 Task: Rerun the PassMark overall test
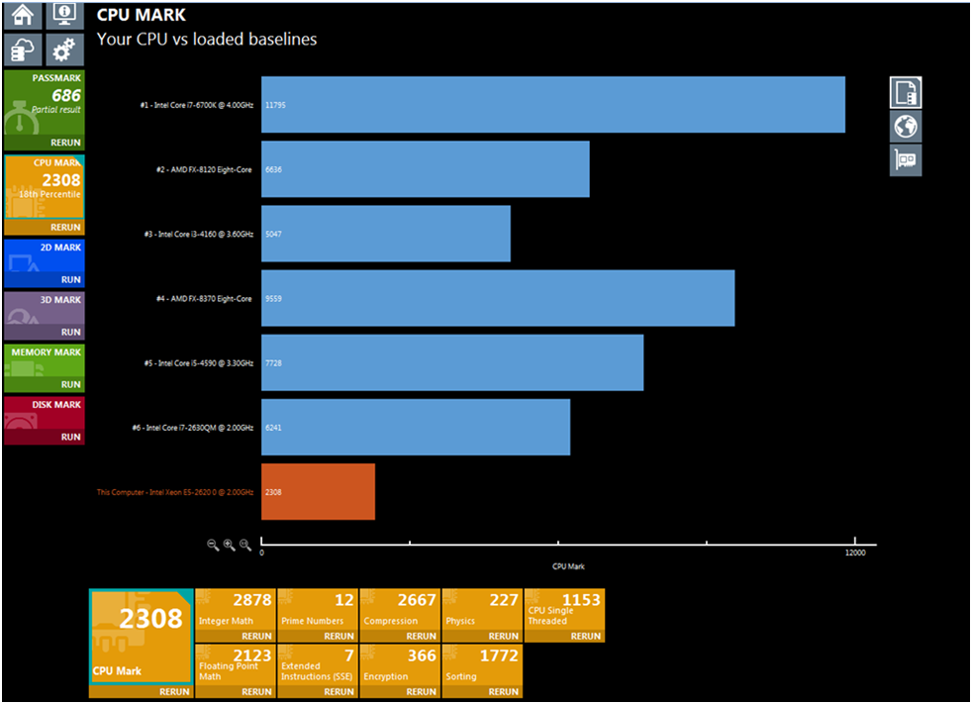pyautogui.click(x=44, y=143)
